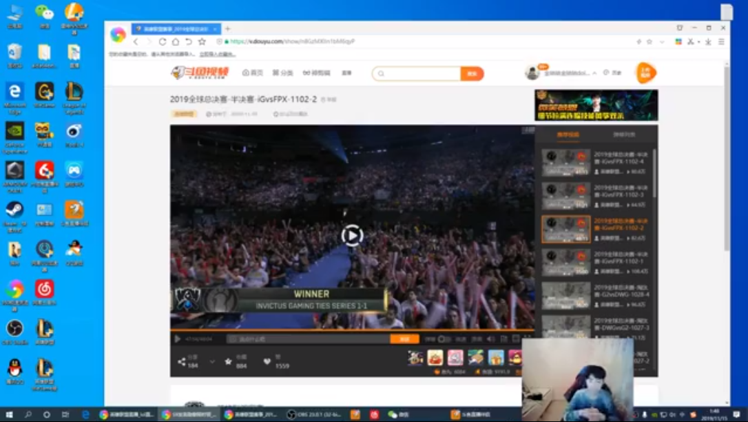Send the blue gift box icon
The width and height of the screenshot is (748, 422).
pyautogui.click(x=496, y=358)
